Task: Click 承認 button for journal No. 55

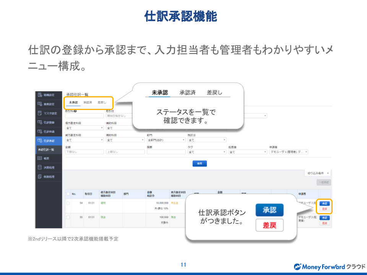Action: (324, 218)
